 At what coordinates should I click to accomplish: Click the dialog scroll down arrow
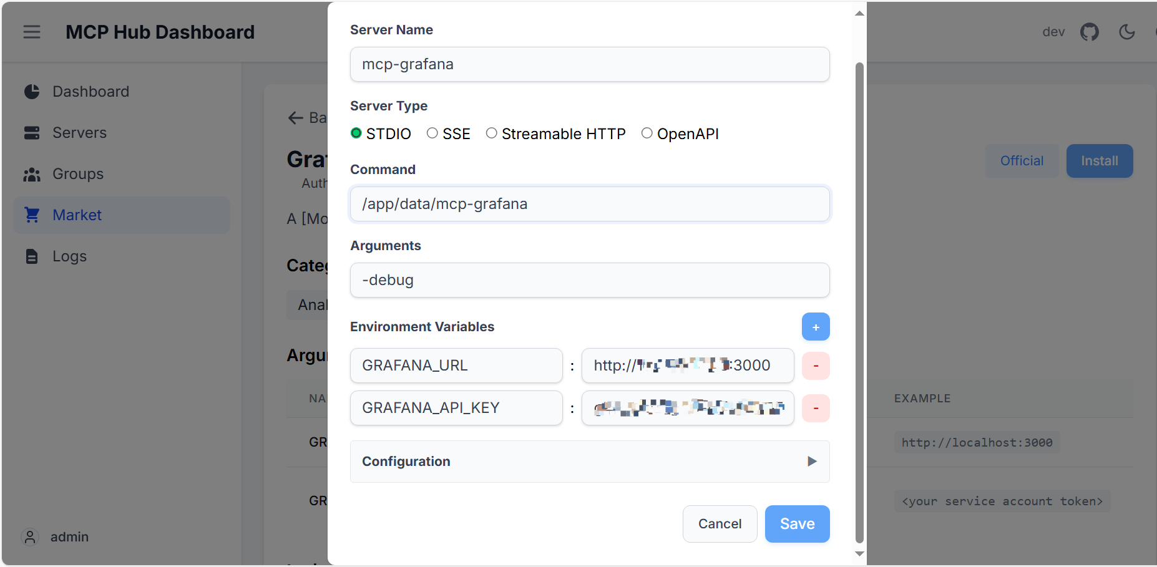tap(859, 554)
